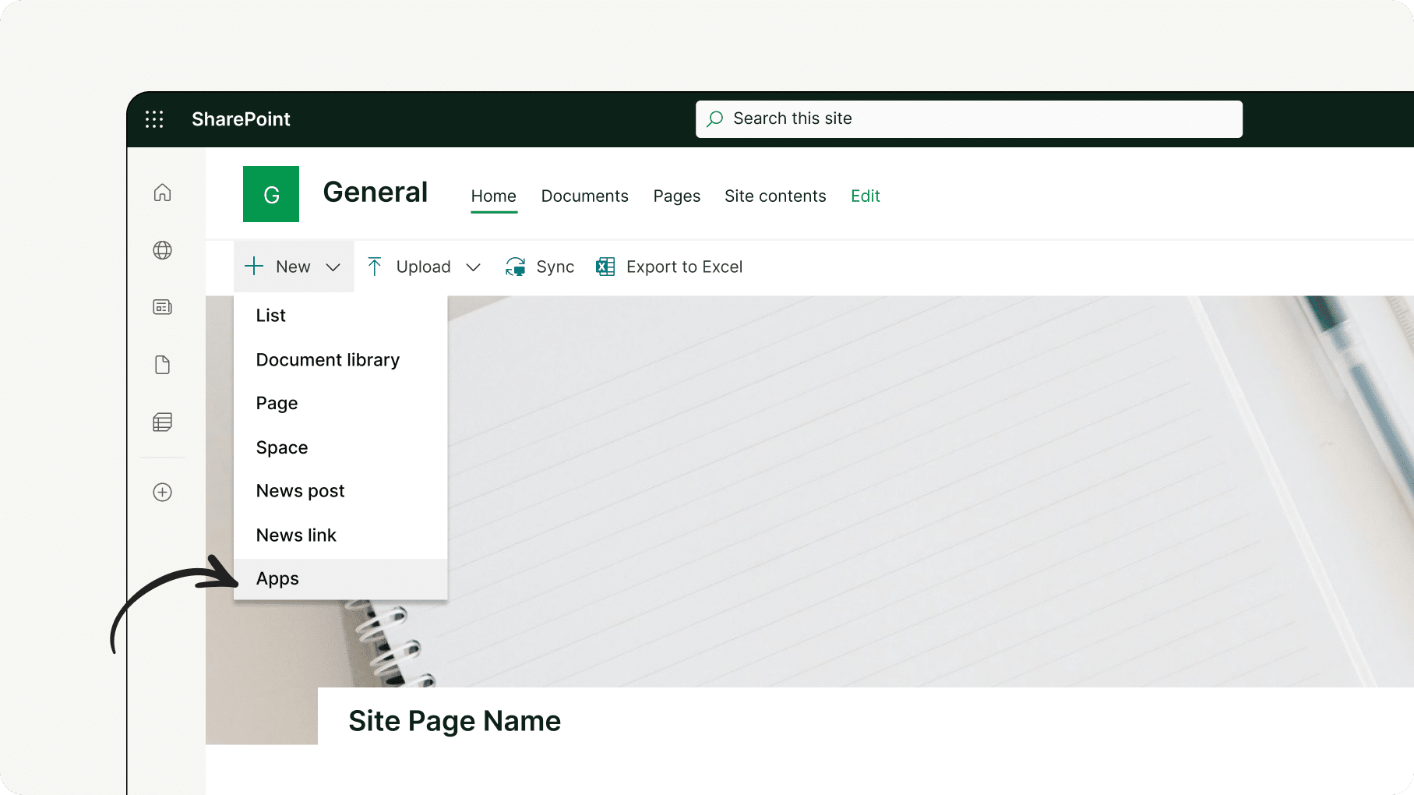Viewport: 1414px width, 795px height.
Task: Open the lists icon in left sidebar
Action: tap(162, 422)
